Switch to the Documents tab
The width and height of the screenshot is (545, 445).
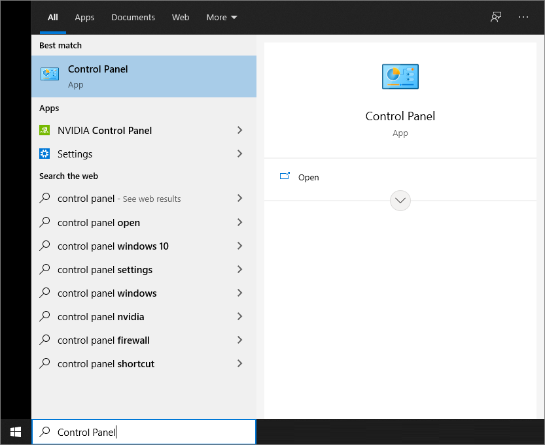coord(133,18)
